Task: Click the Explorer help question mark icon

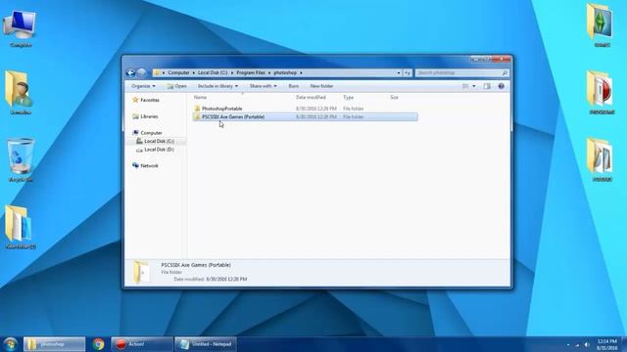Action: coord(501,86)
